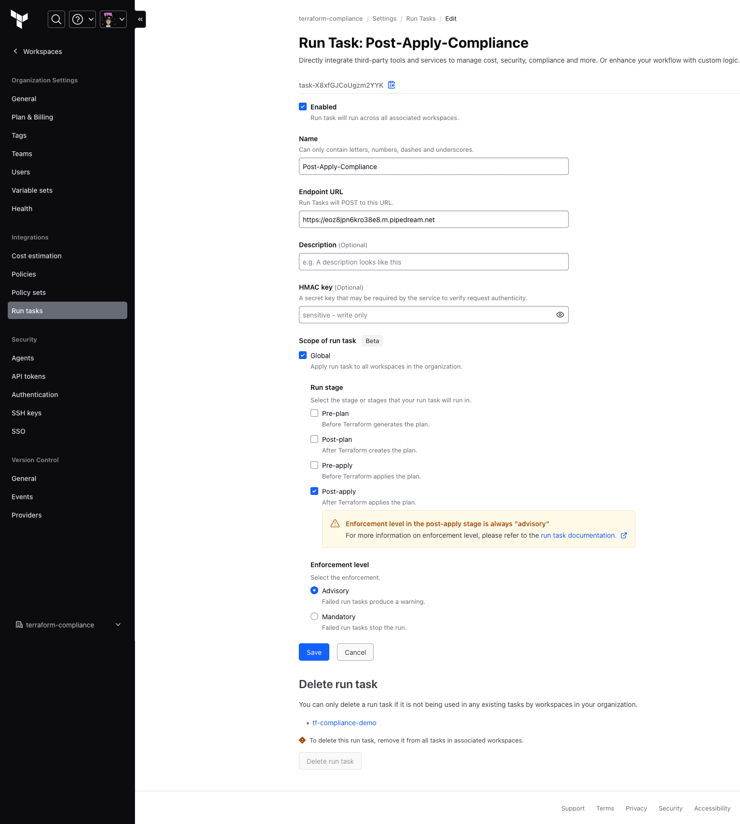
Task: Open the tf-compliance-demo workspace link
Action: point(344,723)
